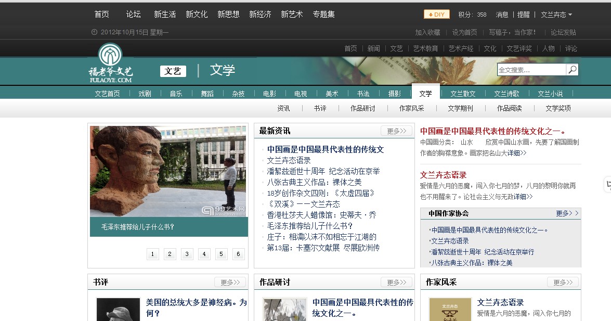Switch to the 文艺首页 tab
The width and height of the screenshot is (611, 321).
[x=107, y=94]
